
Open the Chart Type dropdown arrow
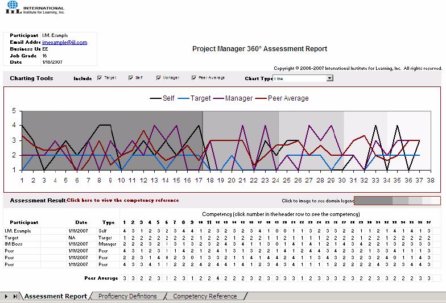[330, 78]
